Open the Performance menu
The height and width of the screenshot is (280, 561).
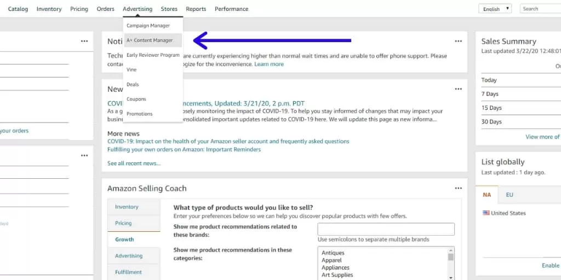(x=232, y=9)
